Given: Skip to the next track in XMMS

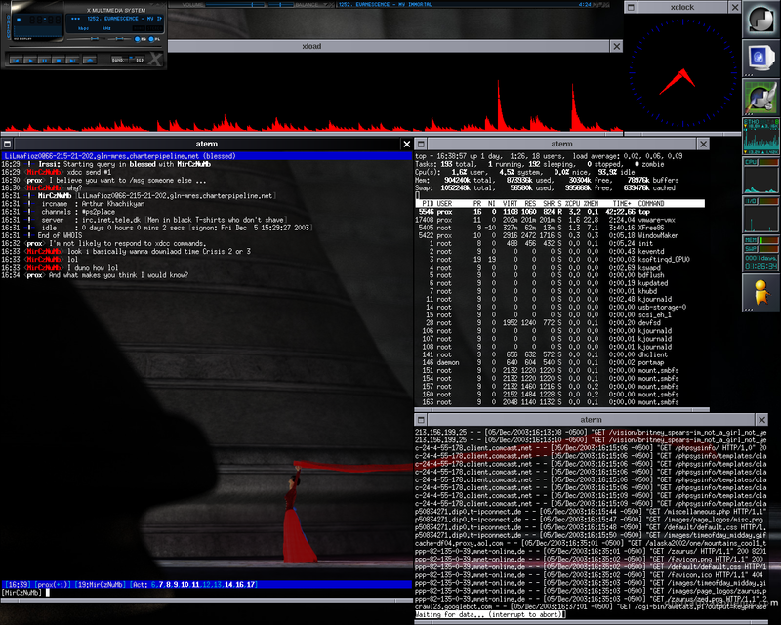Looking at the screenshot, I should click(72, 61).
